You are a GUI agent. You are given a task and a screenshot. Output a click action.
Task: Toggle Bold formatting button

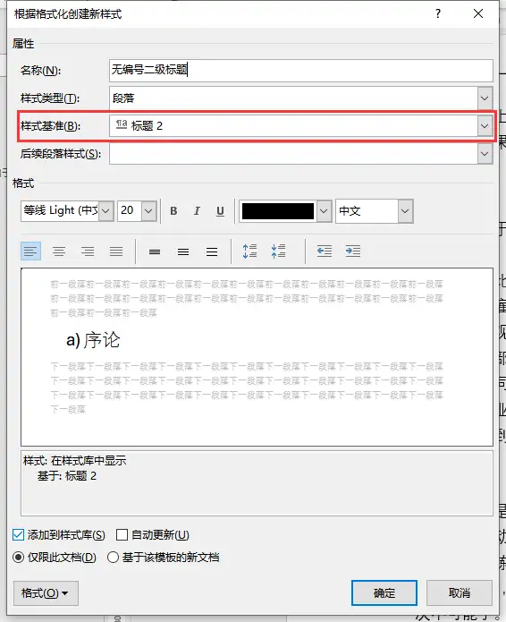tap(173, 211)
